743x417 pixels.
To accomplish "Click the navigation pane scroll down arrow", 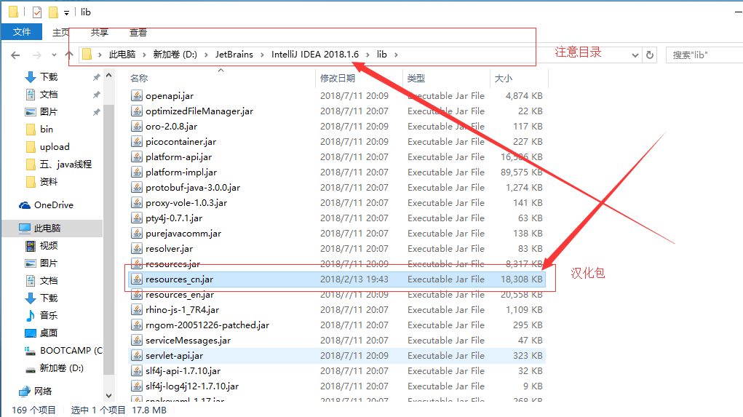I will coord(108,396).
